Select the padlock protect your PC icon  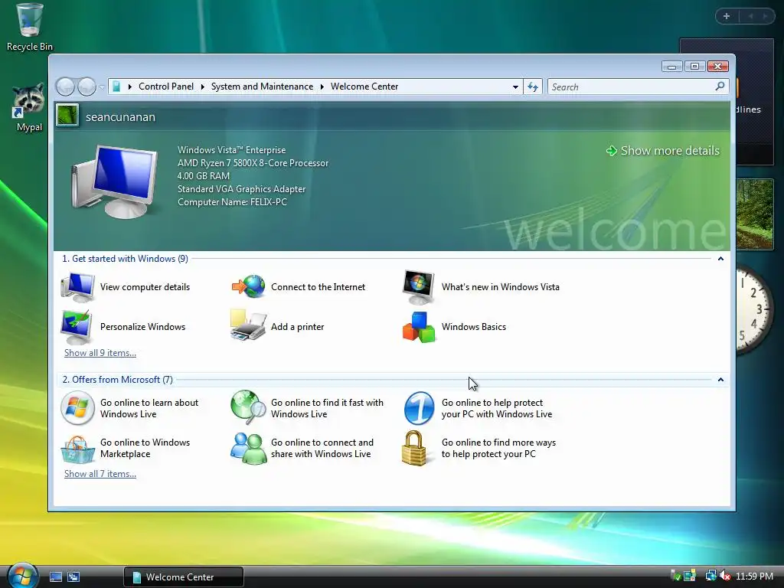point(414,448)
